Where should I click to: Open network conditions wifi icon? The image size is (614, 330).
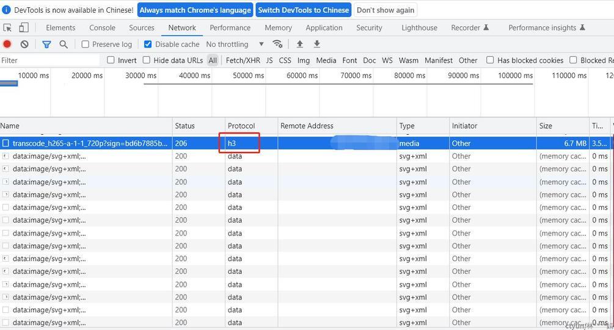tap(277, 44)
